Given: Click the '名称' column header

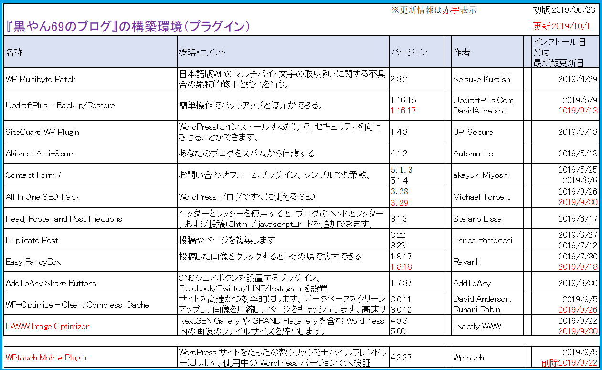Looking at the screenshot, I should click(x=91, y=52).
